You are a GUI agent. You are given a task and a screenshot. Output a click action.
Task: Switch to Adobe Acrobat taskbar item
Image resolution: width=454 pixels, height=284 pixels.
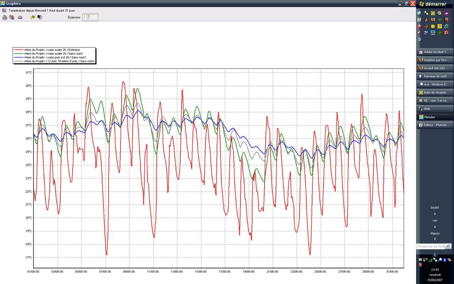pyautogui.click(x=435, y=52)
